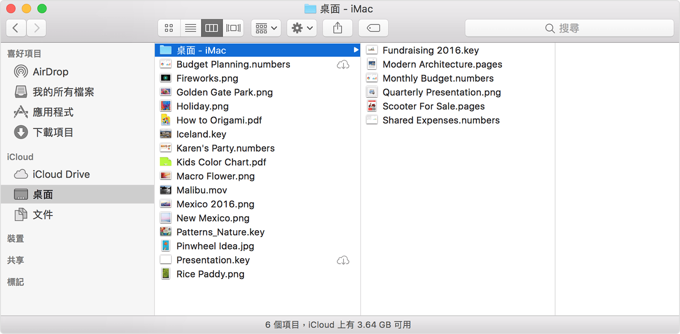Click the Share toolbar button

click(x=337, y=28)
